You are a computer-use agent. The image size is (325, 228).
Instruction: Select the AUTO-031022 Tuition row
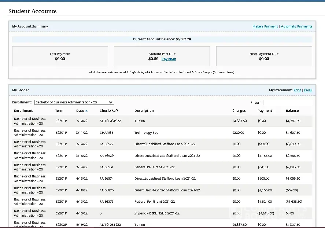click(x=140, y=121)
